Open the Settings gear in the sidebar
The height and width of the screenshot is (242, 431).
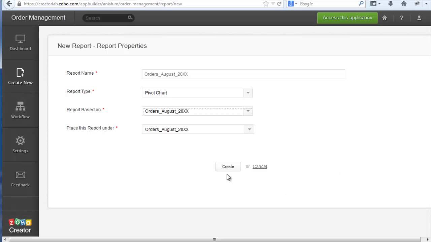point(20,145)
